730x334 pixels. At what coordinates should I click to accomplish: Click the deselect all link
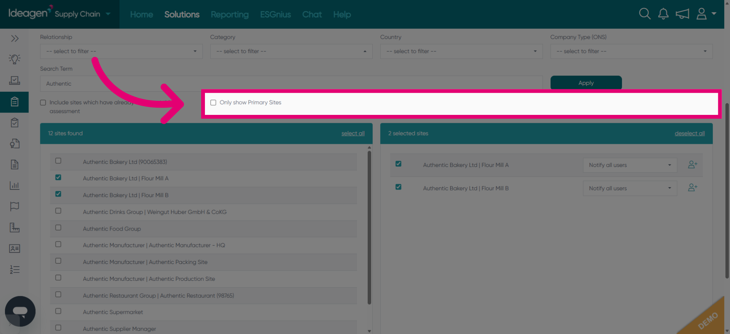690,134
